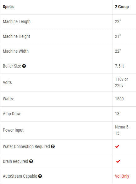
Task: Click the Water Connection red checkmark
Action: click(117, 146)
